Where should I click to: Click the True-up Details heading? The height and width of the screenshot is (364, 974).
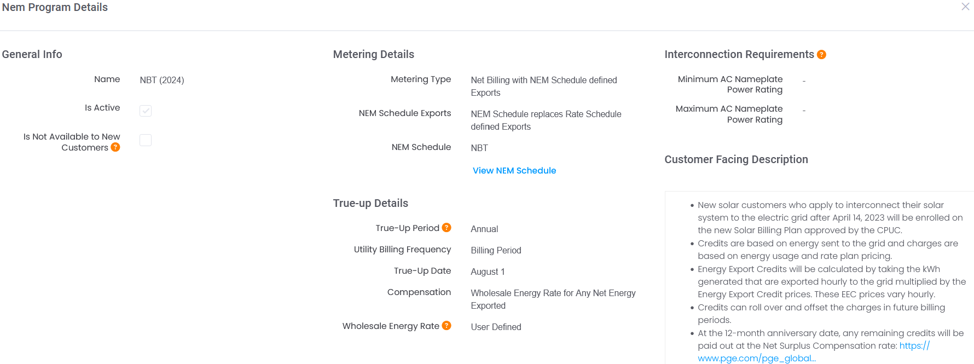click(370, 203)
